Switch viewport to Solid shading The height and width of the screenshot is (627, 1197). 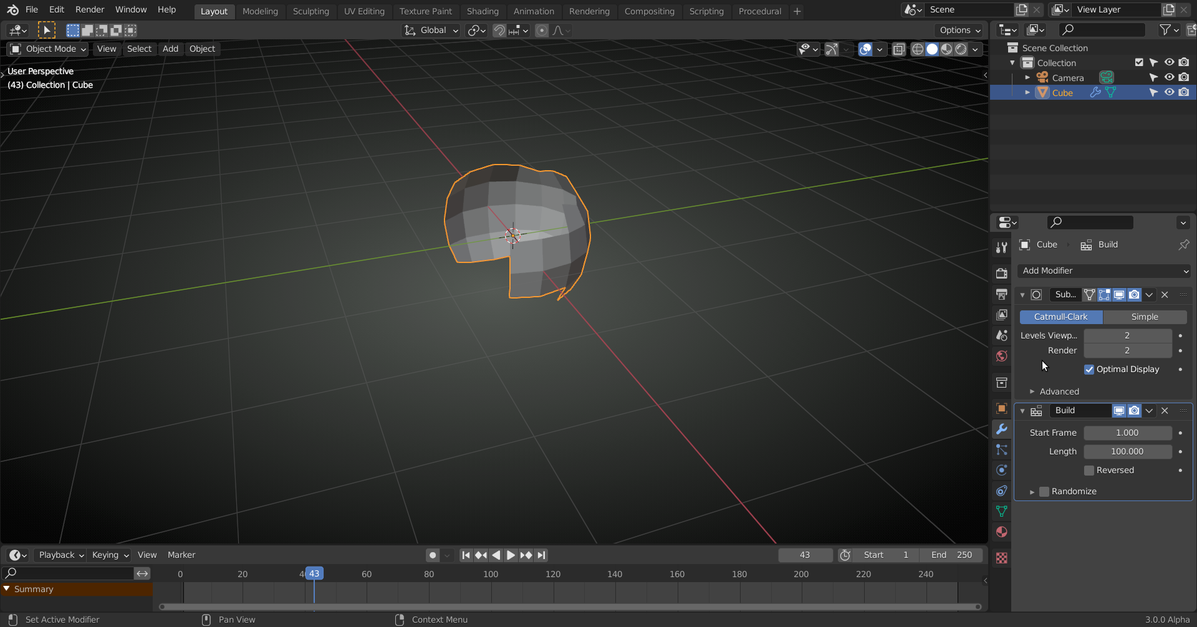click(x=932, y=49)
